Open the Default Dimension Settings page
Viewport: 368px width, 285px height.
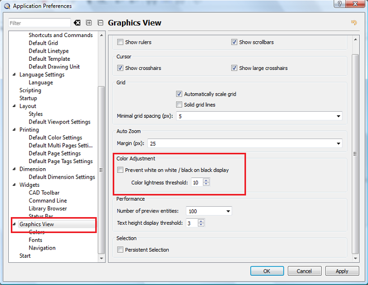(62, 177)
